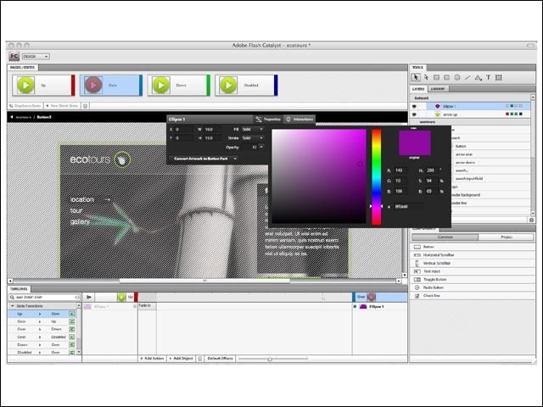Click the back arrow before ecotours breadcrumb

tap(11, 117)
